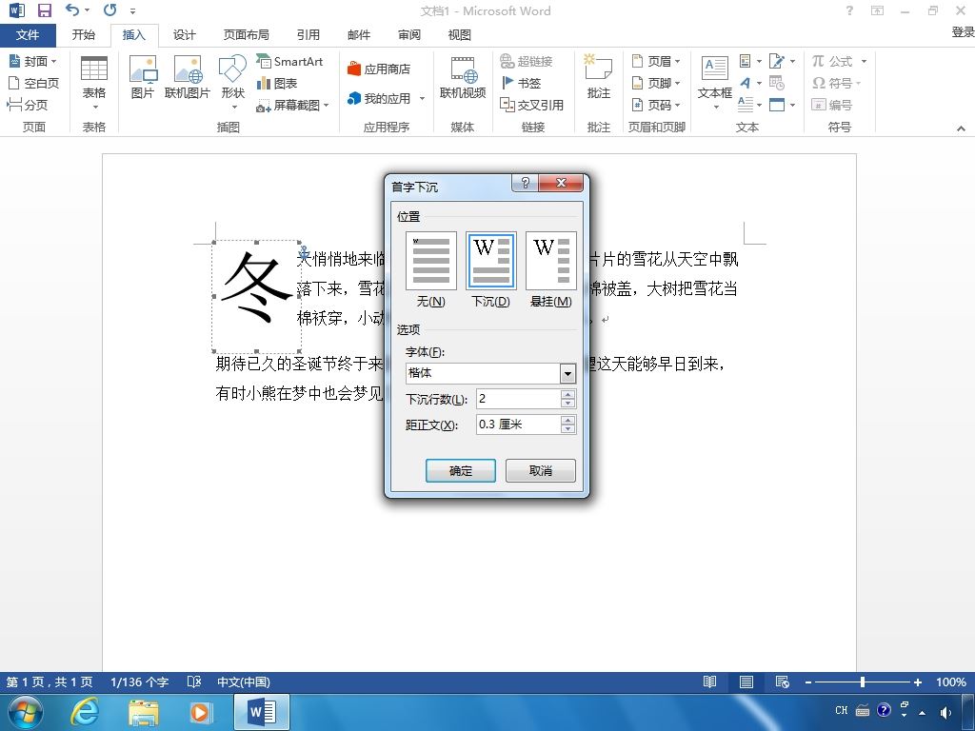Open the file explorer from the taskbar
Screen dimensions: 975x731
143,712
